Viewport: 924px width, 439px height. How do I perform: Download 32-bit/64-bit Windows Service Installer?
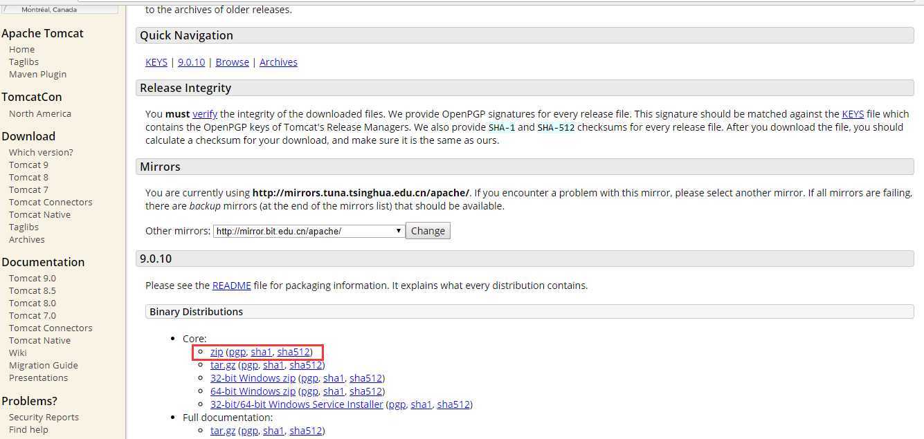297,404
